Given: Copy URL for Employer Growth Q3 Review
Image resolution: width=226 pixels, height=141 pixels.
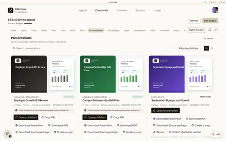Looking at the screenshot, I should pos(49,117).
